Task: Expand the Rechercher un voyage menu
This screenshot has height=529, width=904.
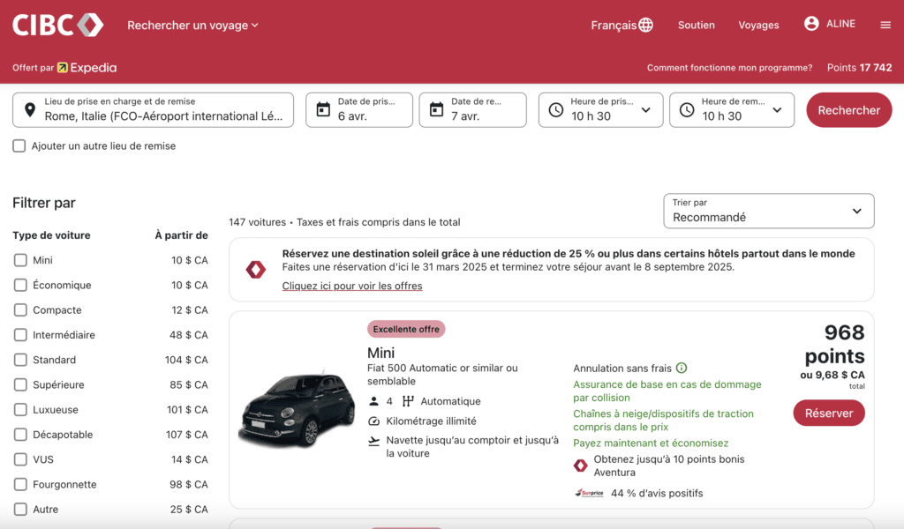Action: [192, 26]
